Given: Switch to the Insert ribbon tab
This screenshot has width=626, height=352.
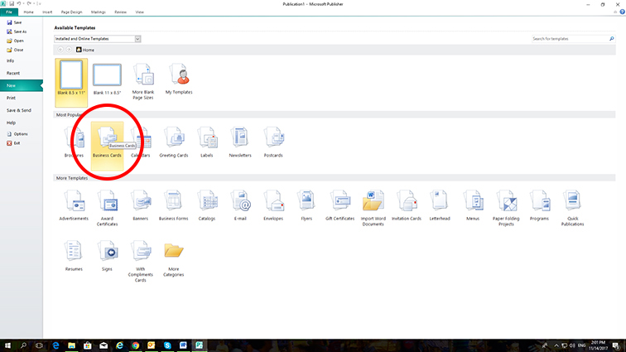Looking at the screenshot, I should click(x=47, y=12).
